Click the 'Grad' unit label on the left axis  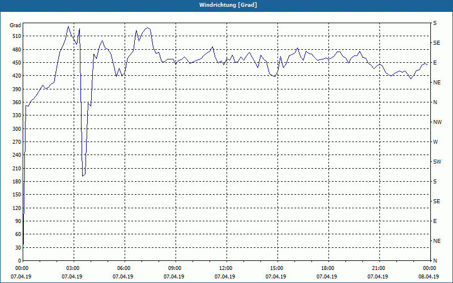point(15,25)
